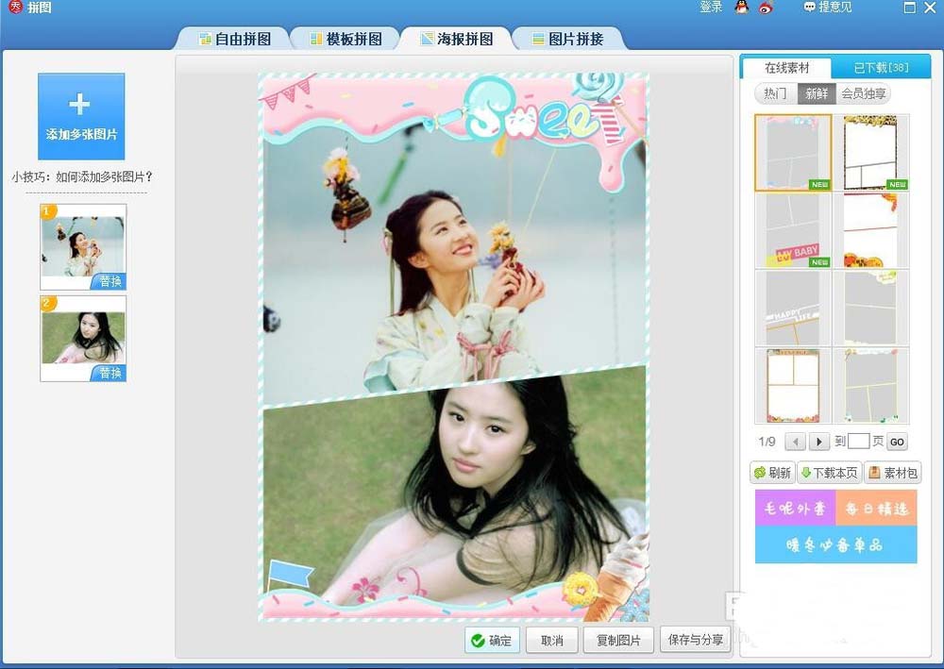Show 会员独享 templates
Image resolution: width=944 pixels, height=669 pixels.
point(864,93)
